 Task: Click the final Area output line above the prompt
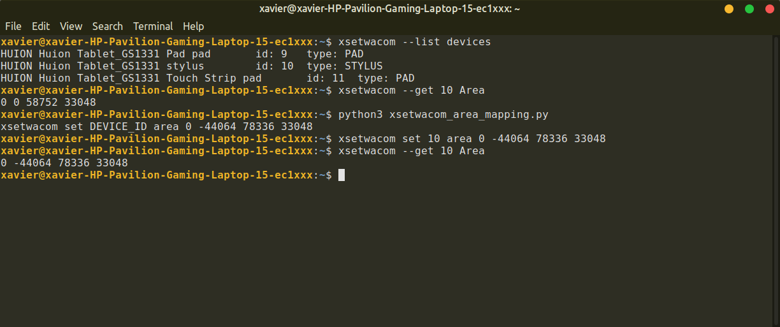(x=64, y=163)
